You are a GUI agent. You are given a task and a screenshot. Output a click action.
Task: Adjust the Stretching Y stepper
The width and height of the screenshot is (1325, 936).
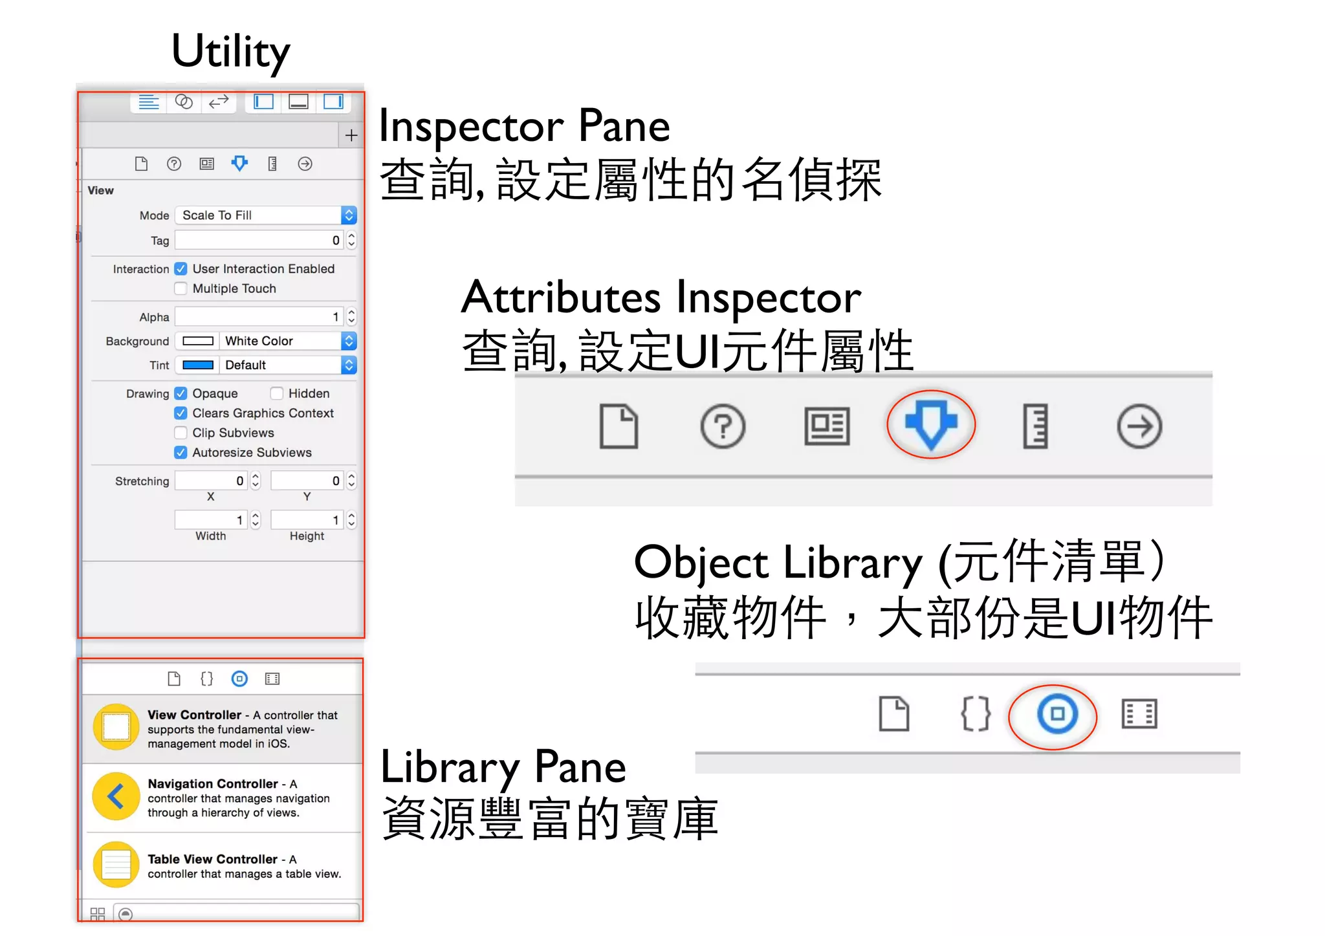tap(351, 481)
